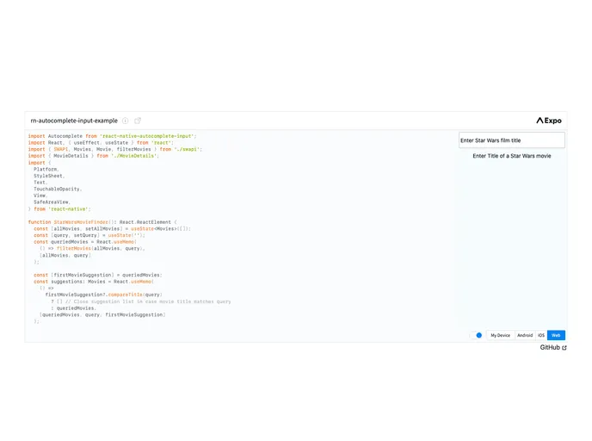
Task: Click the StarWarsMovieFinder function name
Action: [81, 222]
